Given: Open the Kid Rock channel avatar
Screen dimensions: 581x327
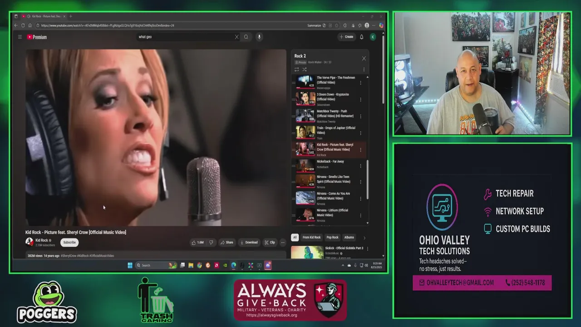Looking at the screenshot, I should (30, 242).
